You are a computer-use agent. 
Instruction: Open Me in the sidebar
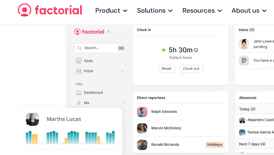87,103
